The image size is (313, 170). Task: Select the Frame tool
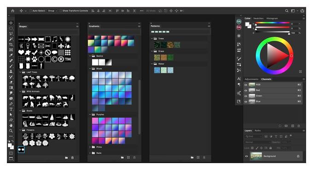coord(11,50)
